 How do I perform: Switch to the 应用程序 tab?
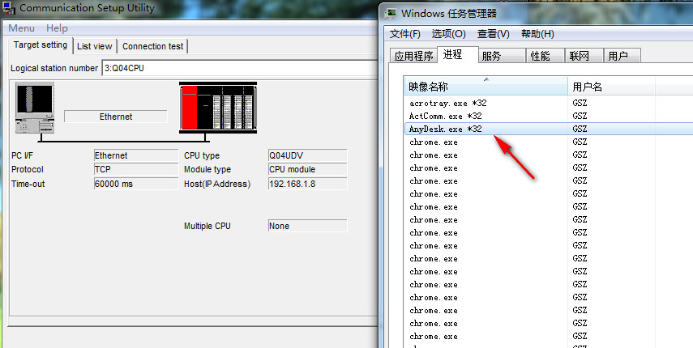click(413, 56)
